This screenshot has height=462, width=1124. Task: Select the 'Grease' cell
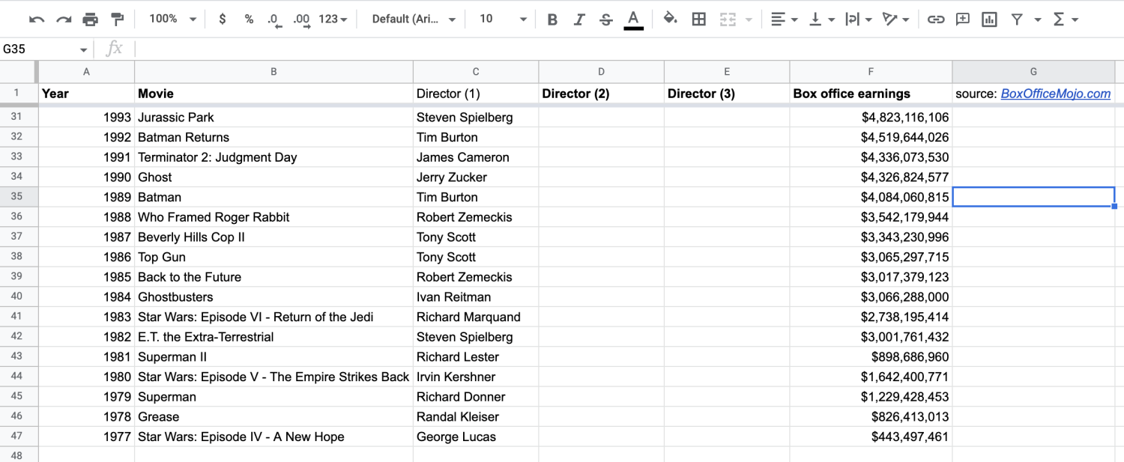[x=274, y=417]
